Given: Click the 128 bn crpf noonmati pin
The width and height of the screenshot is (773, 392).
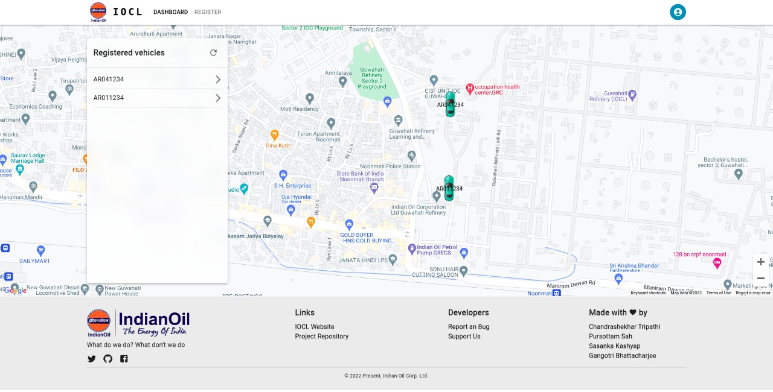Looking at the screenshot, I should tap(717, 263).
